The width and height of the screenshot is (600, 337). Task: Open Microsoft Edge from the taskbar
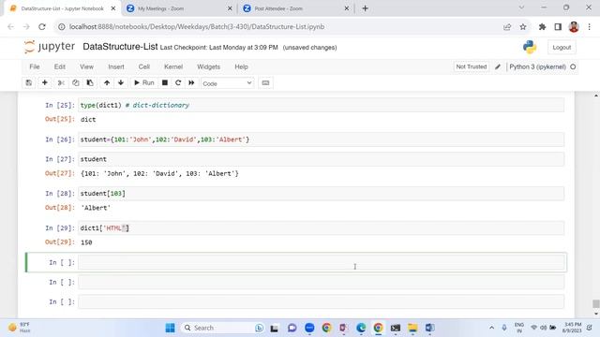coord(361,328)
